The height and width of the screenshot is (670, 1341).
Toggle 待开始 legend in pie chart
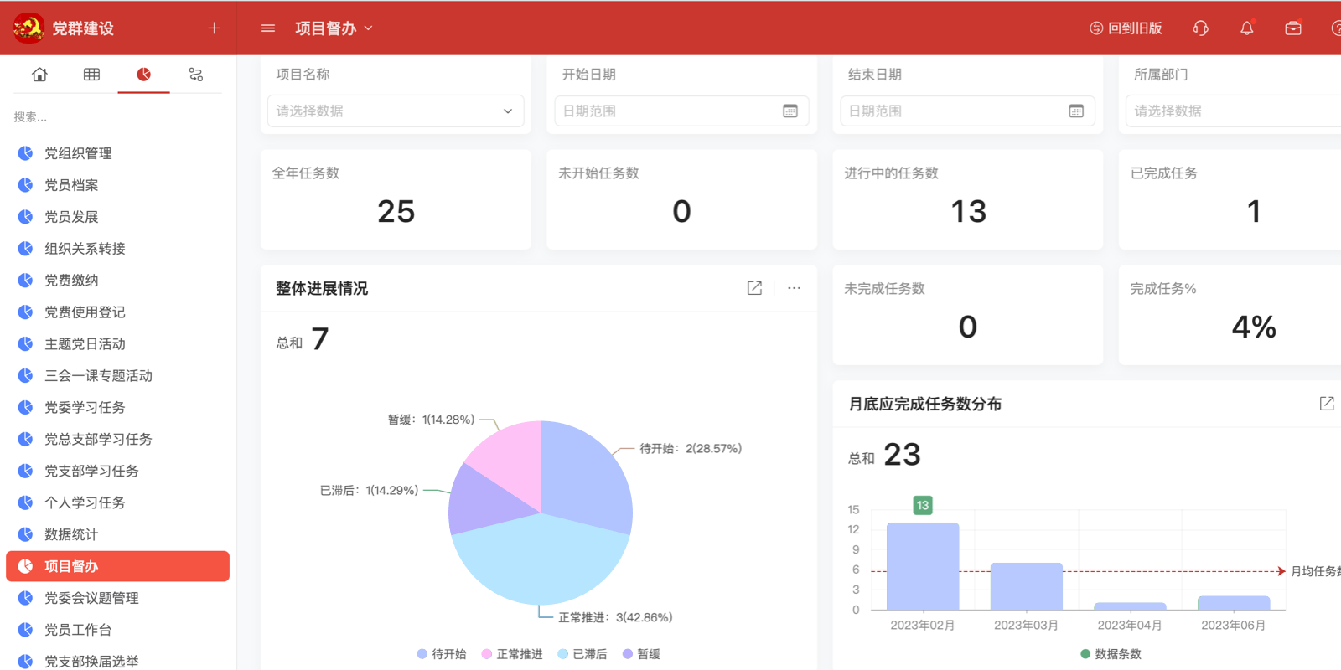[442, 654]
